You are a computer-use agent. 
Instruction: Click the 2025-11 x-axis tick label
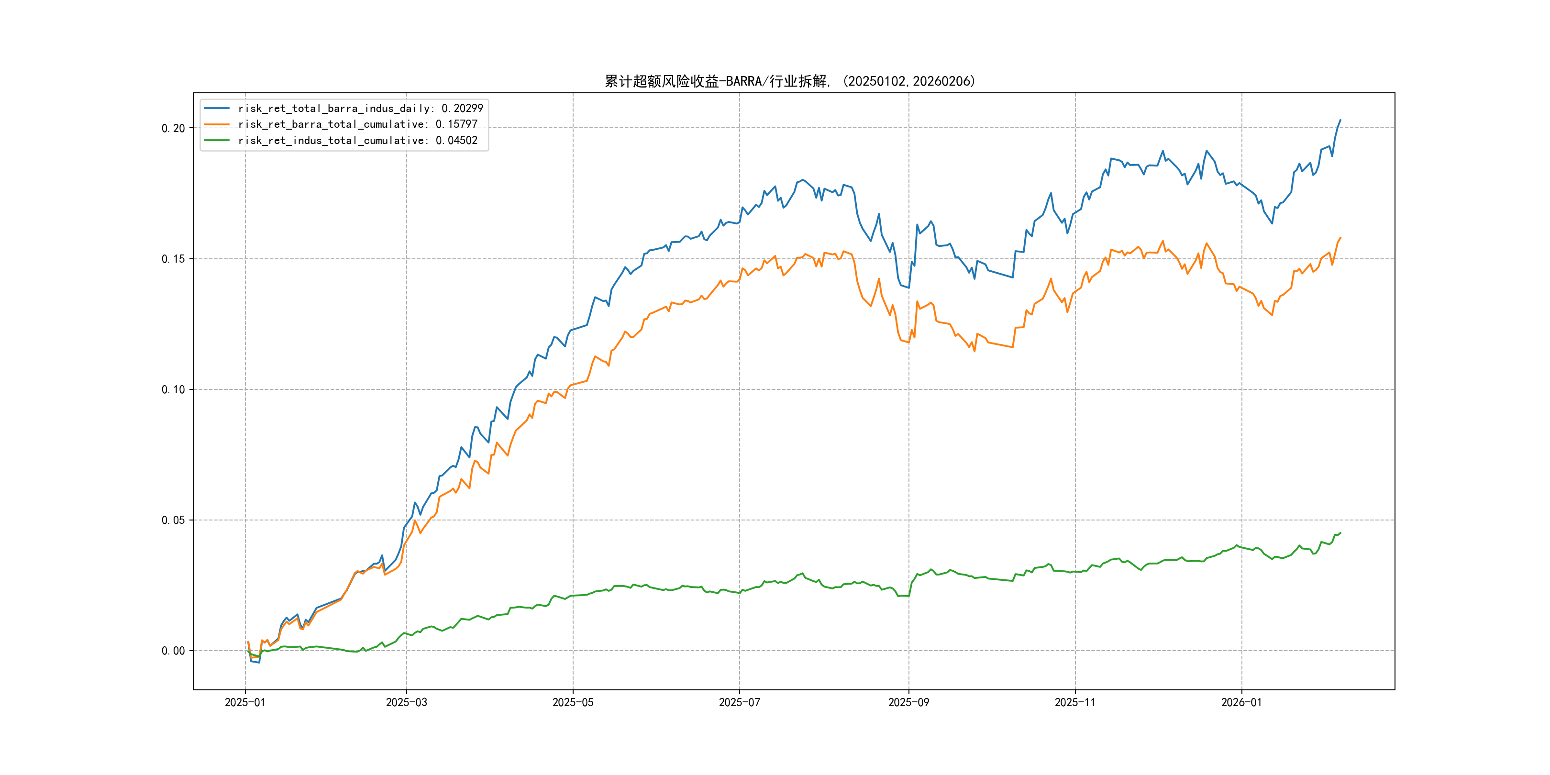pyautogui.click(x=1075, y=702)
